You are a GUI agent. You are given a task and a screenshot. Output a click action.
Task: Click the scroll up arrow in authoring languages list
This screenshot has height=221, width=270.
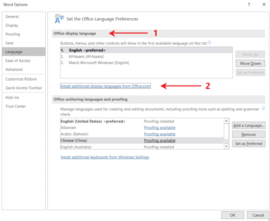[x=226, y=121]
